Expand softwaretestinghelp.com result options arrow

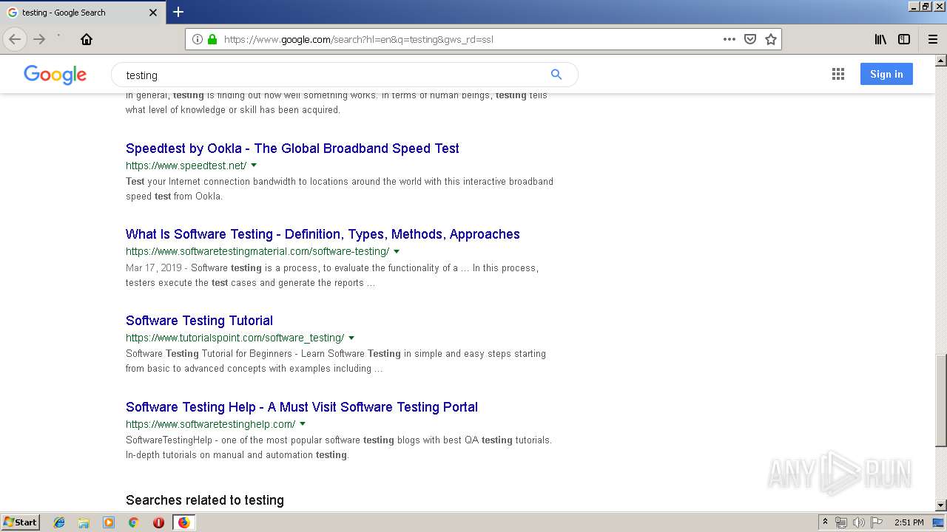click(x=303, y=424)
